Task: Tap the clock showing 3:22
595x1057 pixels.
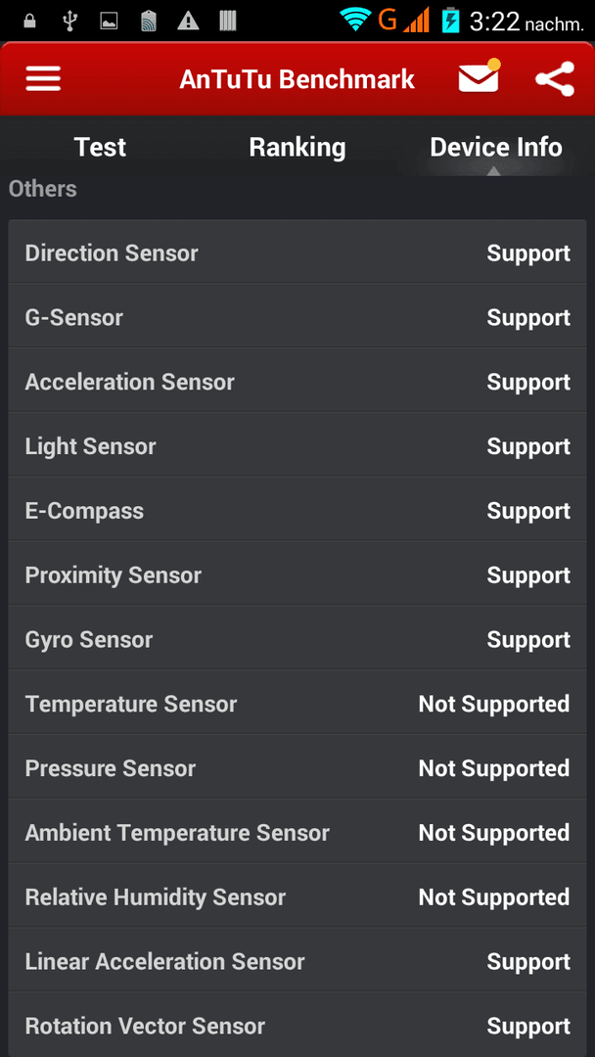Action: point(494,22)
